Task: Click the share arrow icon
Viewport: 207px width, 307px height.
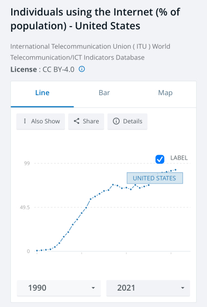Action: 77,121
